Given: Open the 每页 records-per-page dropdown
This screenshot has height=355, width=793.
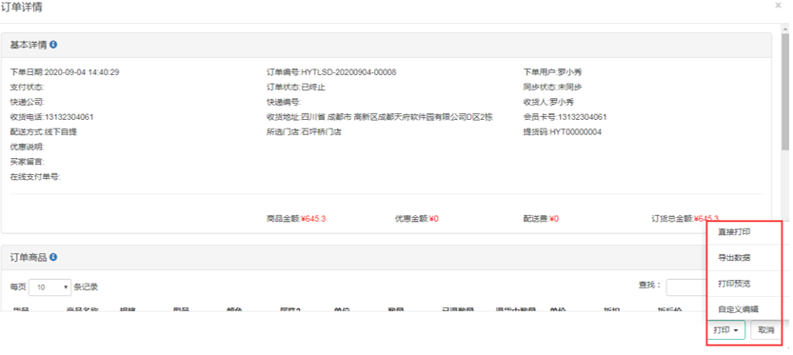Looking at the screenshot, I should tap(50, 287).
